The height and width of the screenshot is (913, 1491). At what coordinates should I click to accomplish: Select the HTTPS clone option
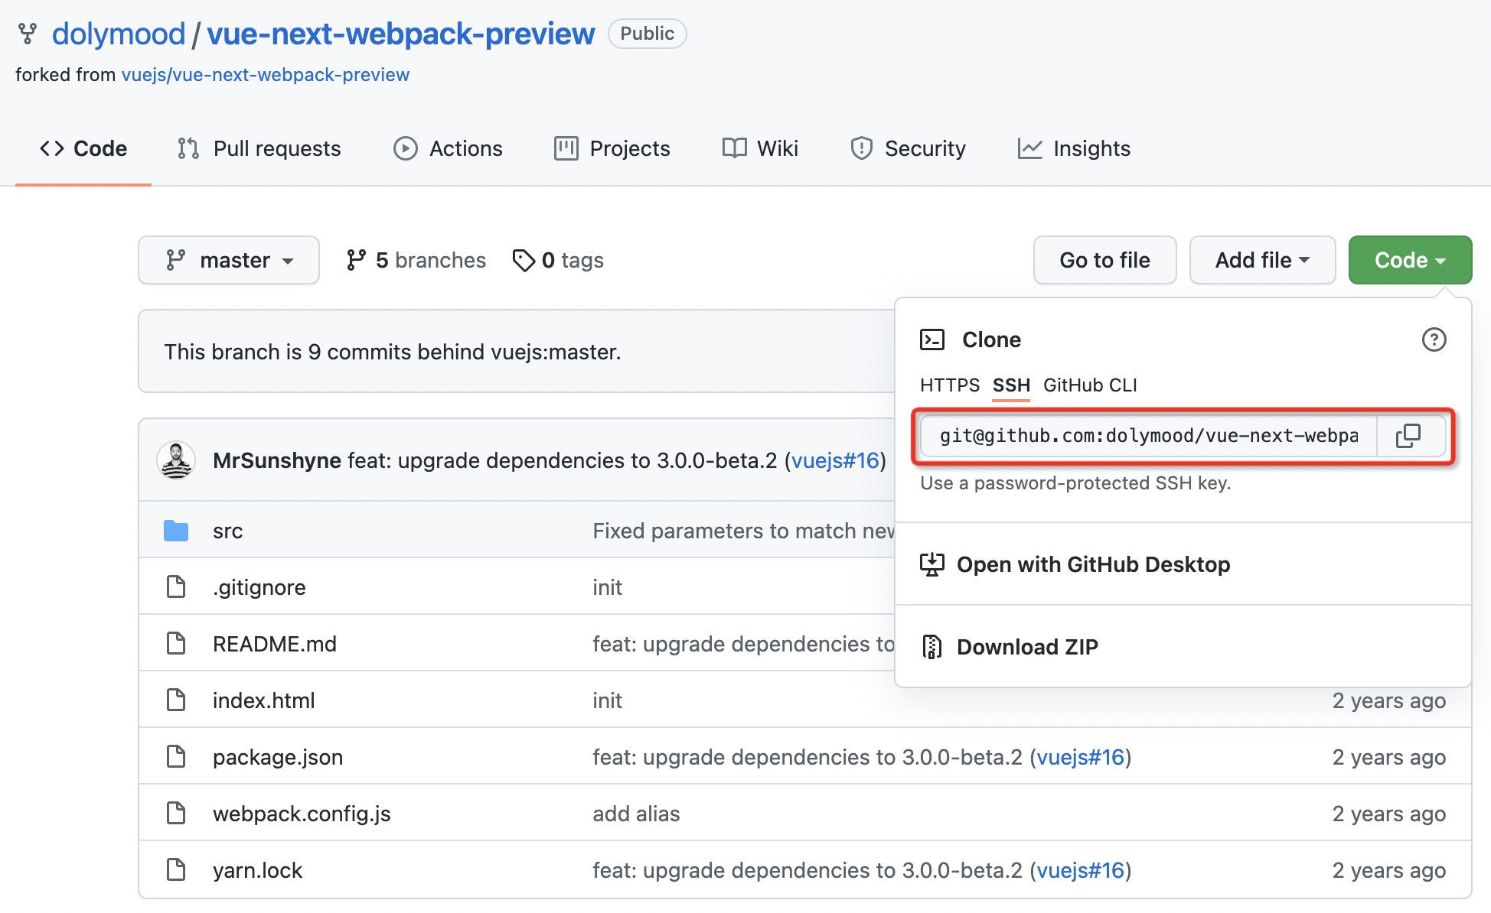[950, 385]
